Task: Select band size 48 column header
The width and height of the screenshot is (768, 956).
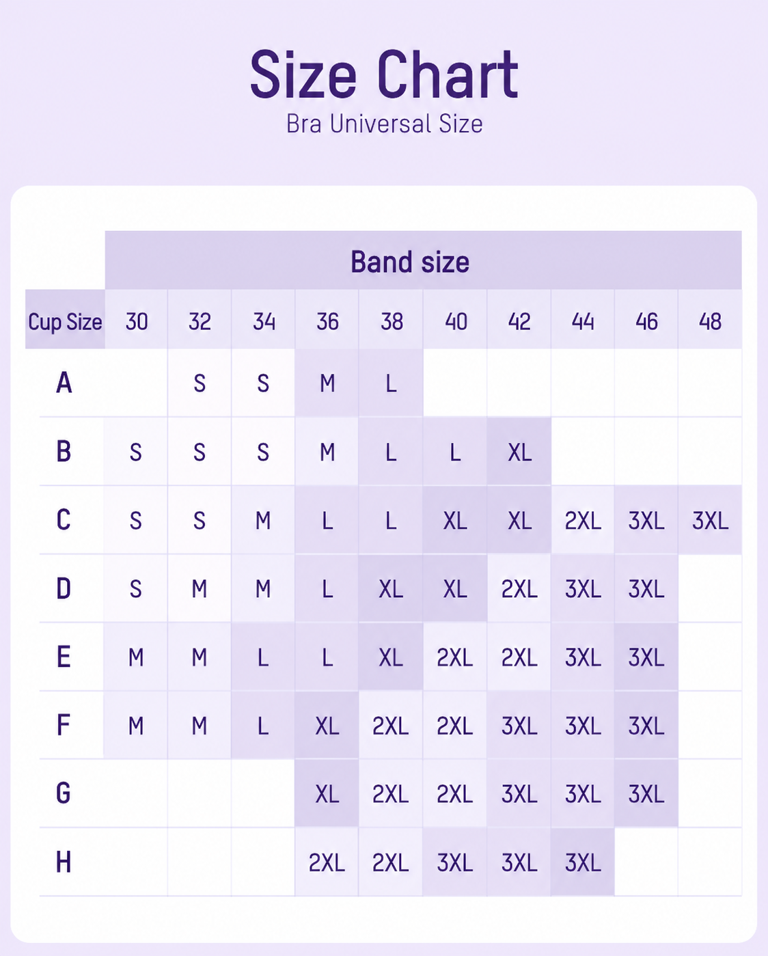Action: [710, 320]
